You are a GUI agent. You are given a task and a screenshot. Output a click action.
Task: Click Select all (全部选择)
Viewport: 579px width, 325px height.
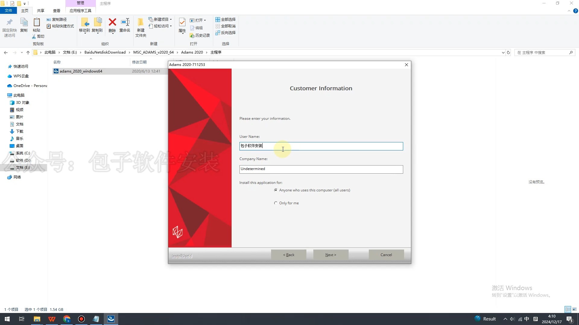pos(225,19)
